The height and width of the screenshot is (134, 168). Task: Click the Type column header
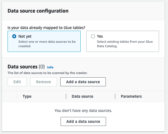(x=27, y=96)
